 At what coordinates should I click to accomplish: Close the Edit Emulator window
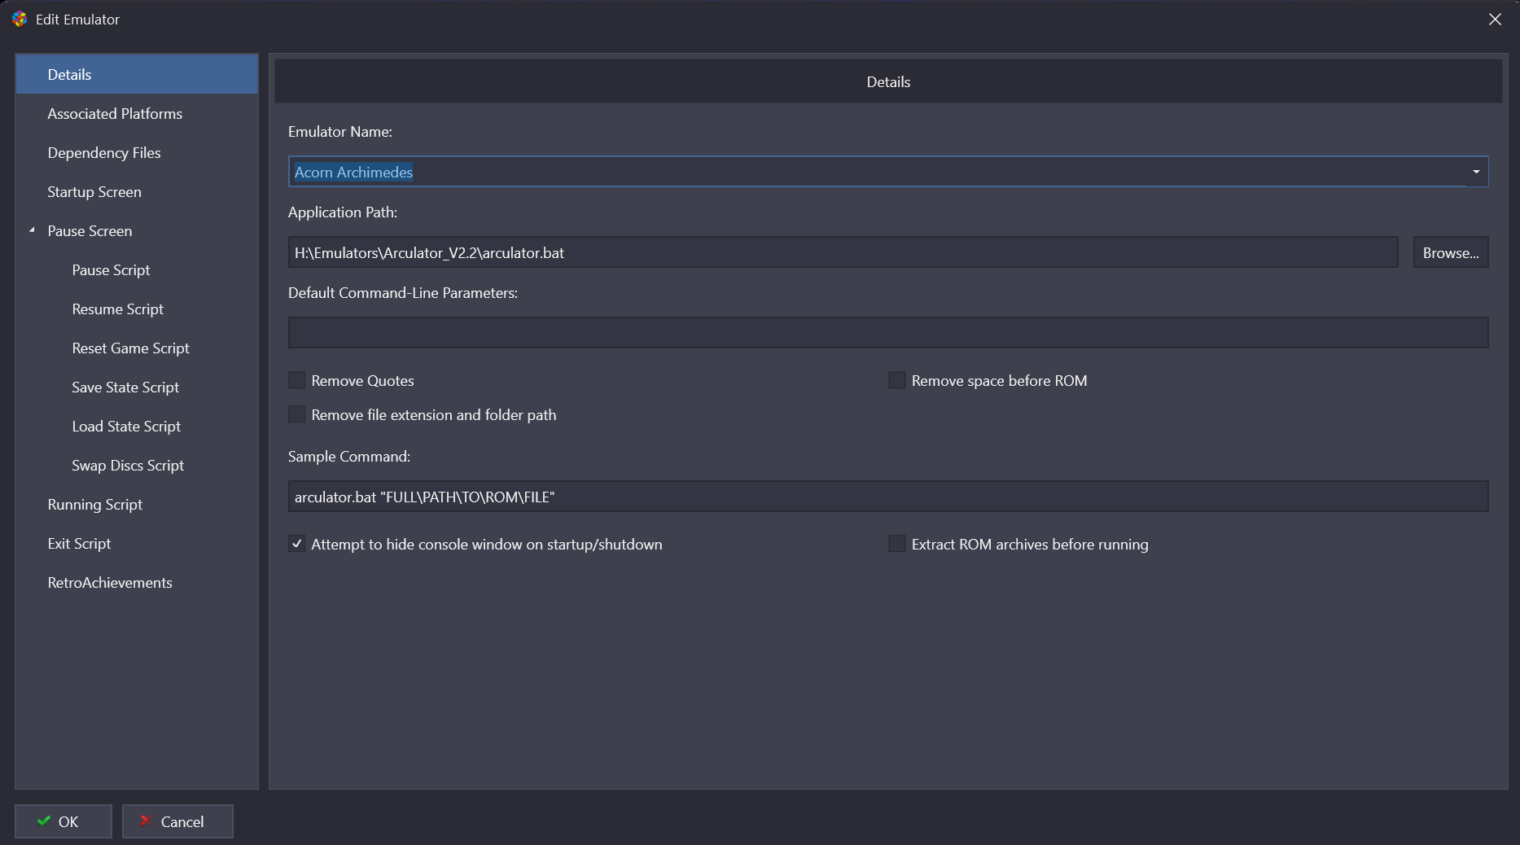1495,19
